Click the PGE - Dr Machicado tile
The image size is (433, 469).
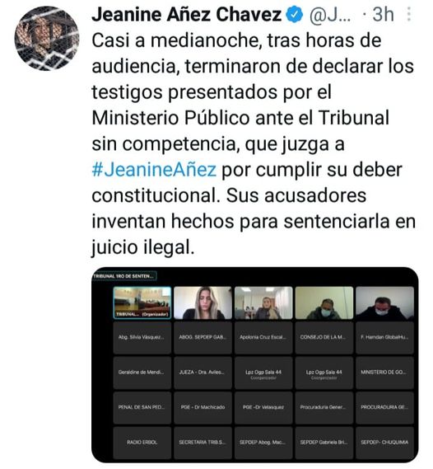pos(203,407)
